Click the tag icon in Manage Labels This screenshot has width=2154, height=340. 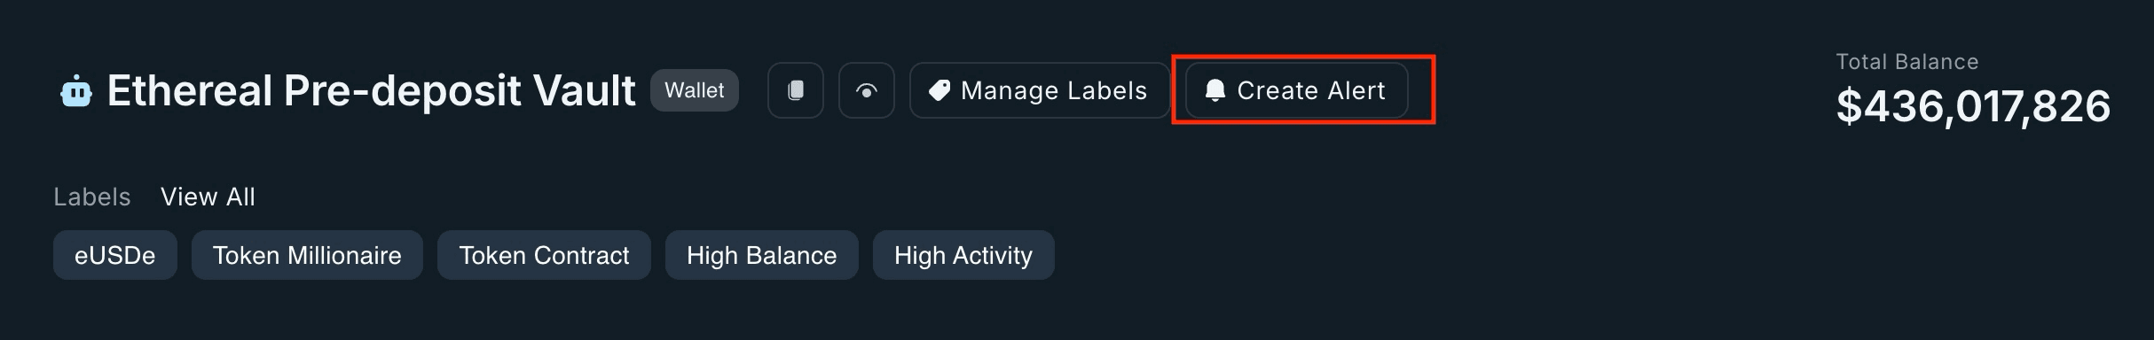click(939, 90)
